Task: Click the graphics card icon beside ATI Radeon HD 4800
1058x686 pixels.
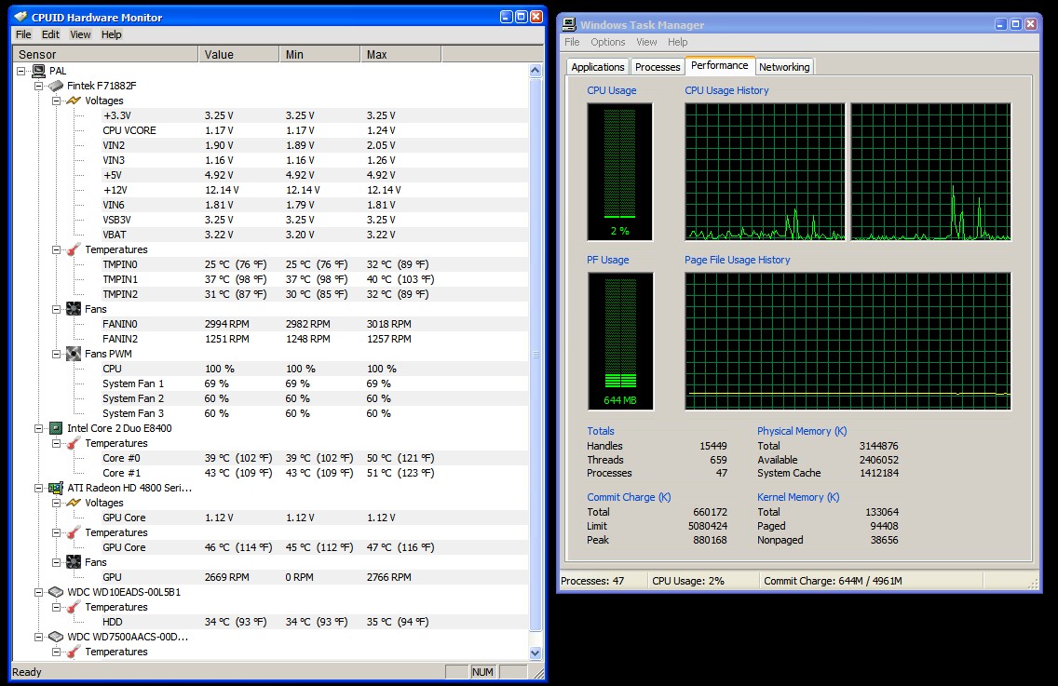Action: (x=56, y=488)
